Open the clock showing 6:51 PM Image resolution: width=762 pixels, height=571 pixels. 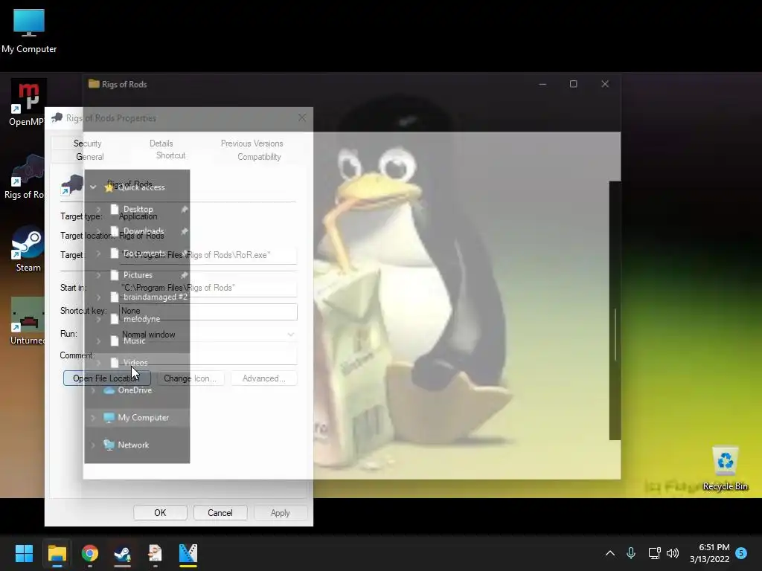click(710, 553)
